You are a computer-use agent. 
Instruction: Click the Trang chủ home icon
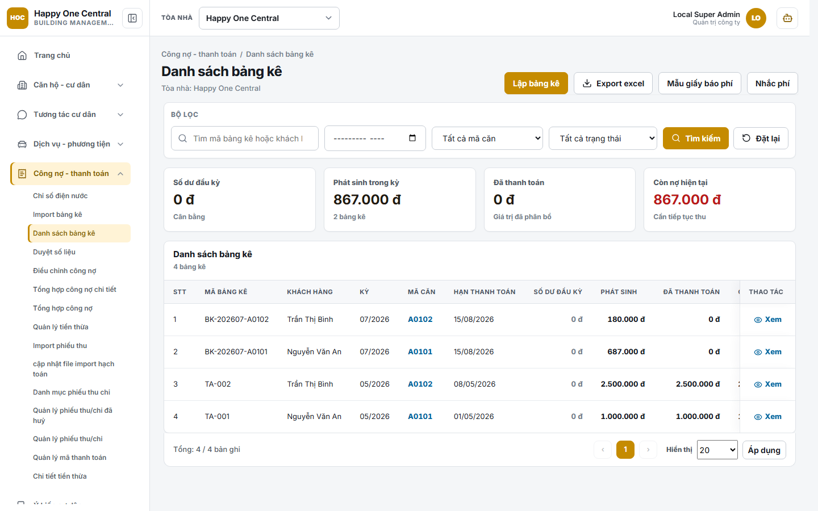[x=22, y=55]
